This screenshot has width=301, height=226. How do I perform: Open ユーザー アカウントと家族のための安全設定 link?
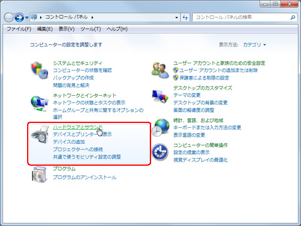click(219, 63)
